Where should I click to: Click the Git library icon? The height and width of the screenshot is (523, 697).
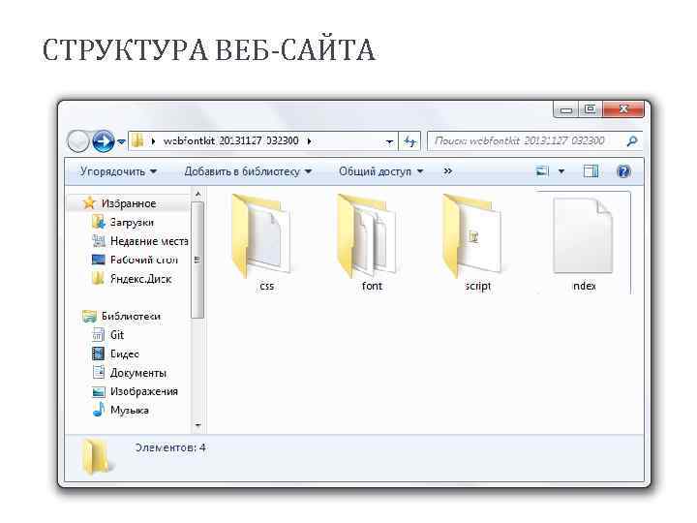coord(98,334)
